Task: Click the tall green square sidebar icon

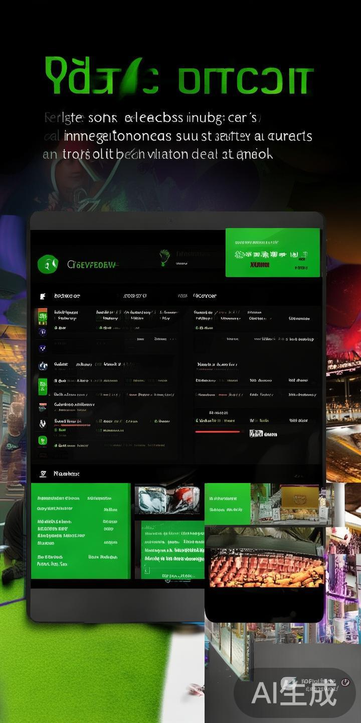Action: point(43,386)
